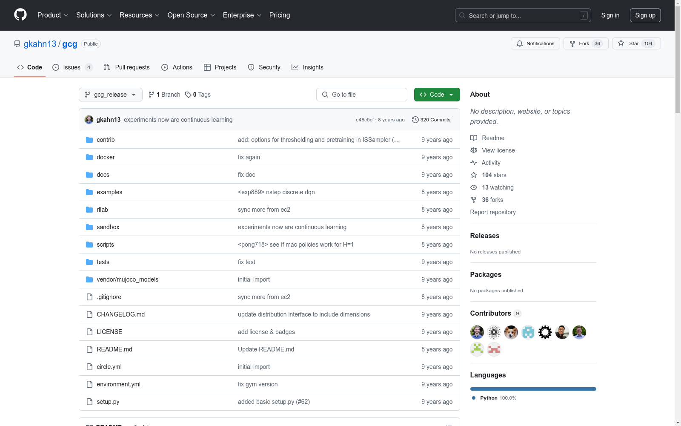Click the star icon in Star button
Screen dimensions: 681x426
pos(621,43)
